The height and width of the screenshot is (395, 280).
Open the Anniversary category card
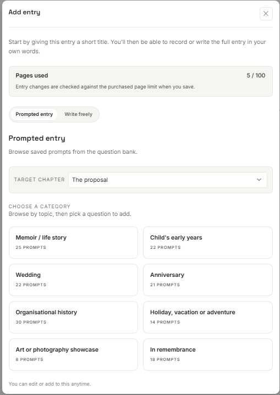coord(208,280)
